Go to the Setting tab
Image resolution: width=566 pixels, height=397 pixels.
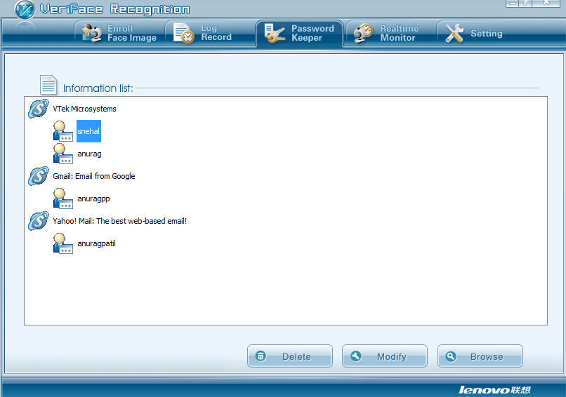pyautogui.click(x=474, y=33)
